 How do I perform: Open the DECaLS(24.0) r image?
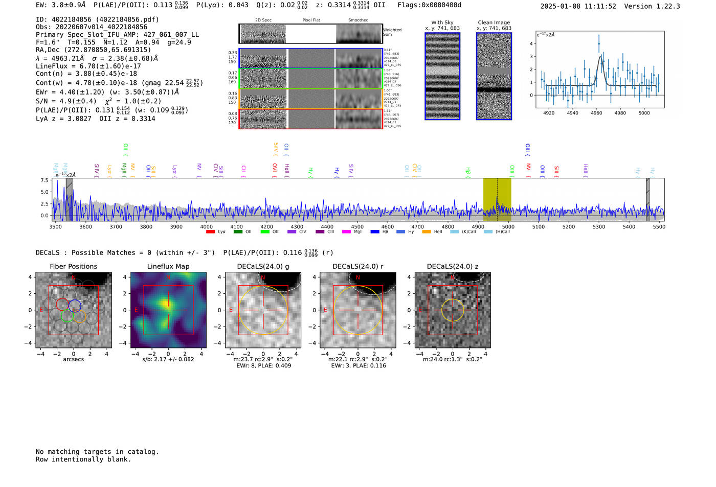[x=357, y=310]
